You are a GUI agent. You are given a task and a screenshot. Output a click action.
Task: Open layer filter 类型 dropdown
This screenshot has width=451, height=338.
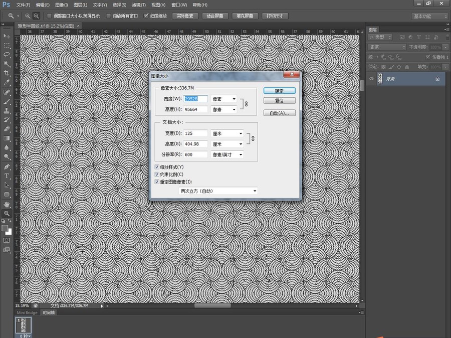coord(380,37)
